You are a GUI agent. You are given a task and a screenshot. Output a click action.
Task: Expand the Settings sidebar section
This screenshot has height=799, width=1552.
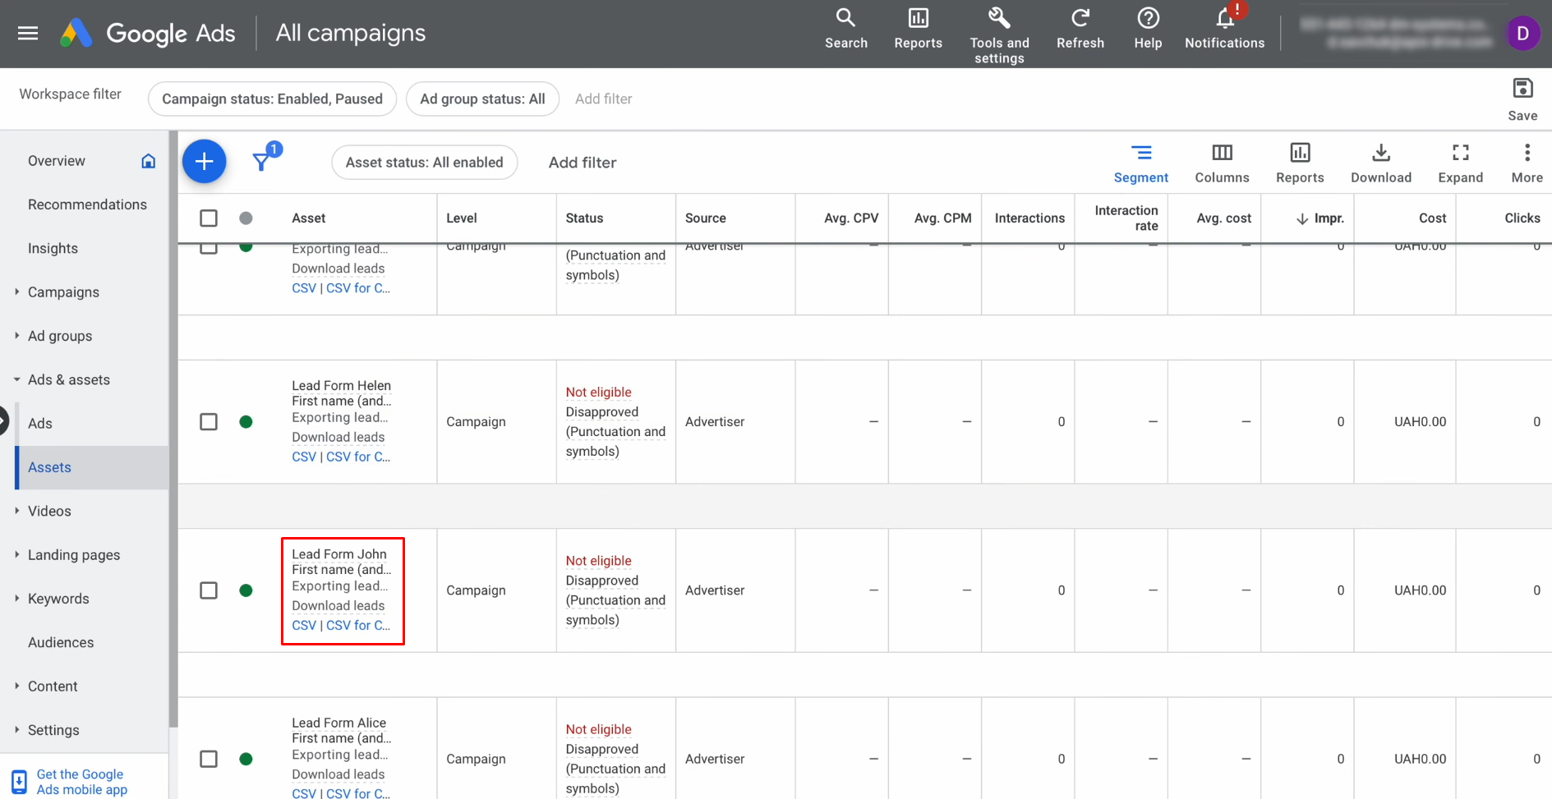[x=16, y=729]
